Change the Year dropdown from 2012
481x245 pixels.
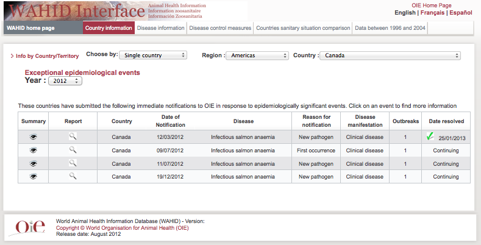(65, 80)
